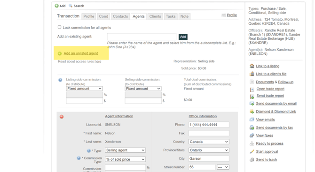The image size is (315, 172).
Task: Click the dark Add button for existing agent
Action: (x=183, y=37)
